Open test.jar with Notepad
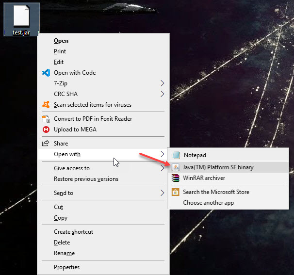This screenshot has height=275, width=294. [x=228, y=155]
